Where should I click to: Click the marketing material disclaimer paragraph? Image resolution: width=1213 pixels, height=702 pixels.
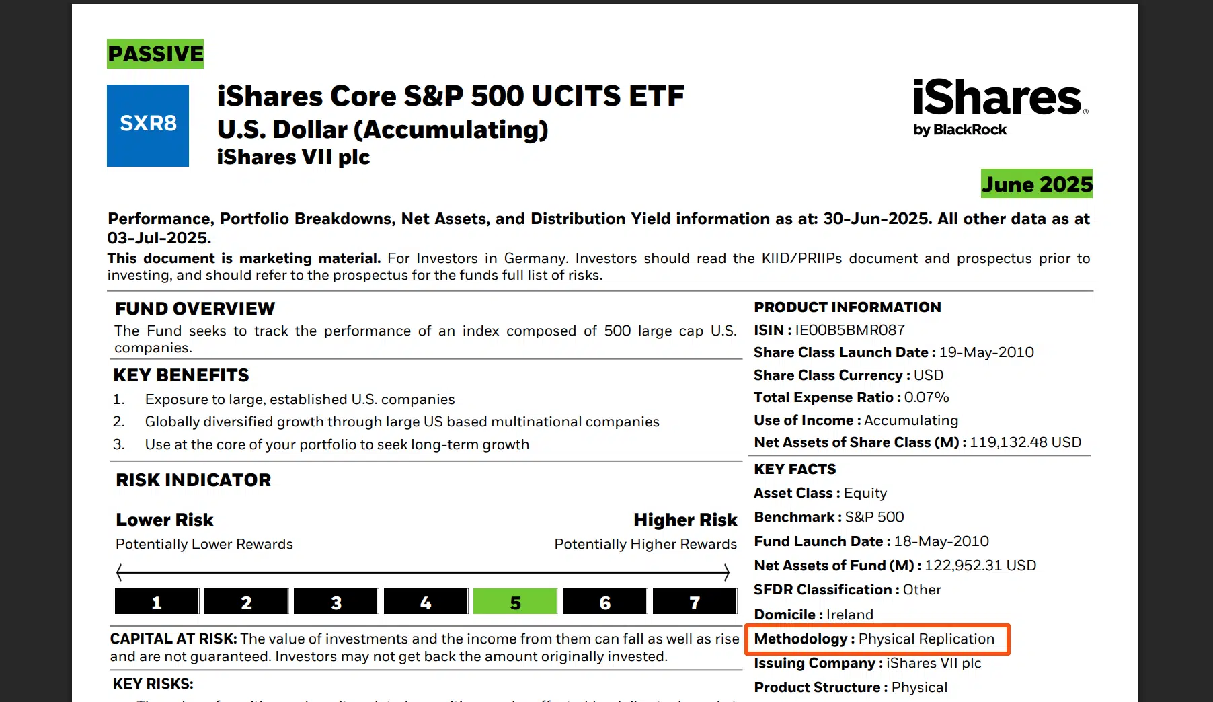point(598,267)
